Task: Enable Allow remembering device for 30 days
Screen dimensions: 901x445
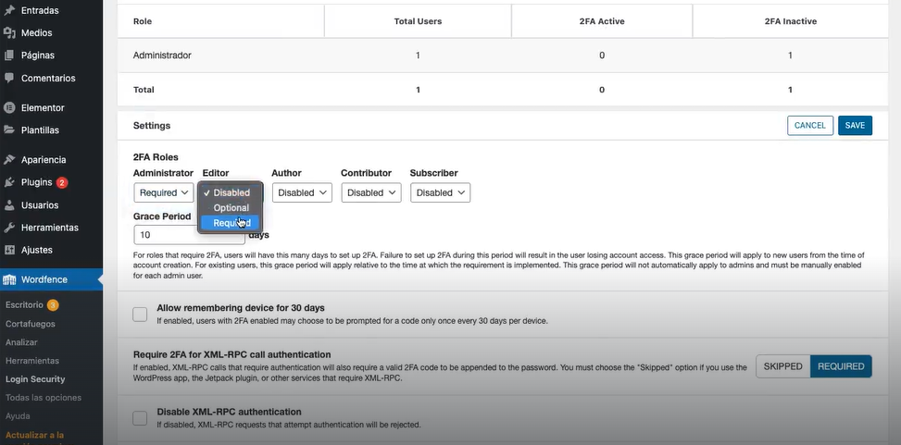Action: click(x=140, y=314)
